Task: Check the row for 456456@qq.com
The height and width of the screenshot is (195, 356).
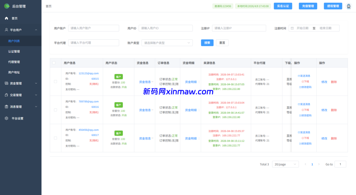Action: (55, 138)
